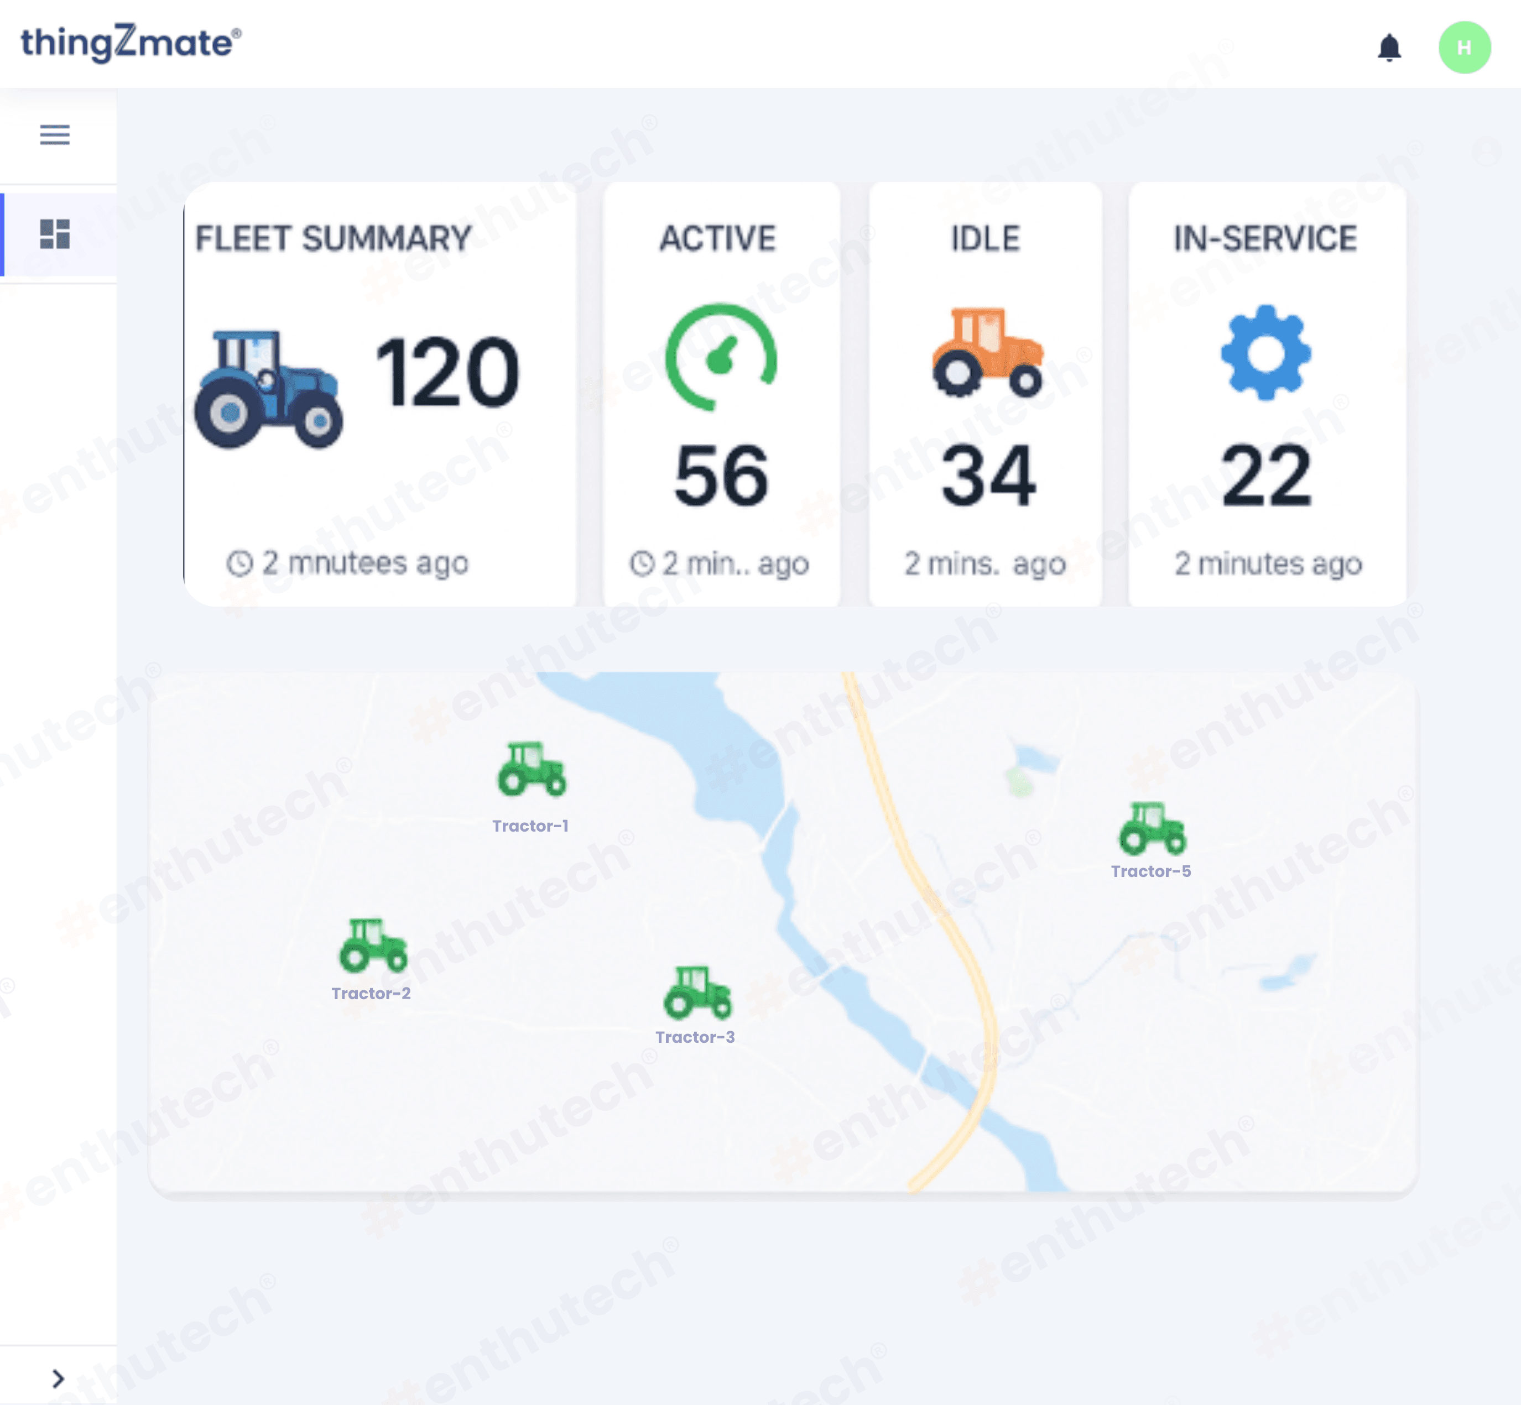Click the Idle count 34

tap(987, 476)
